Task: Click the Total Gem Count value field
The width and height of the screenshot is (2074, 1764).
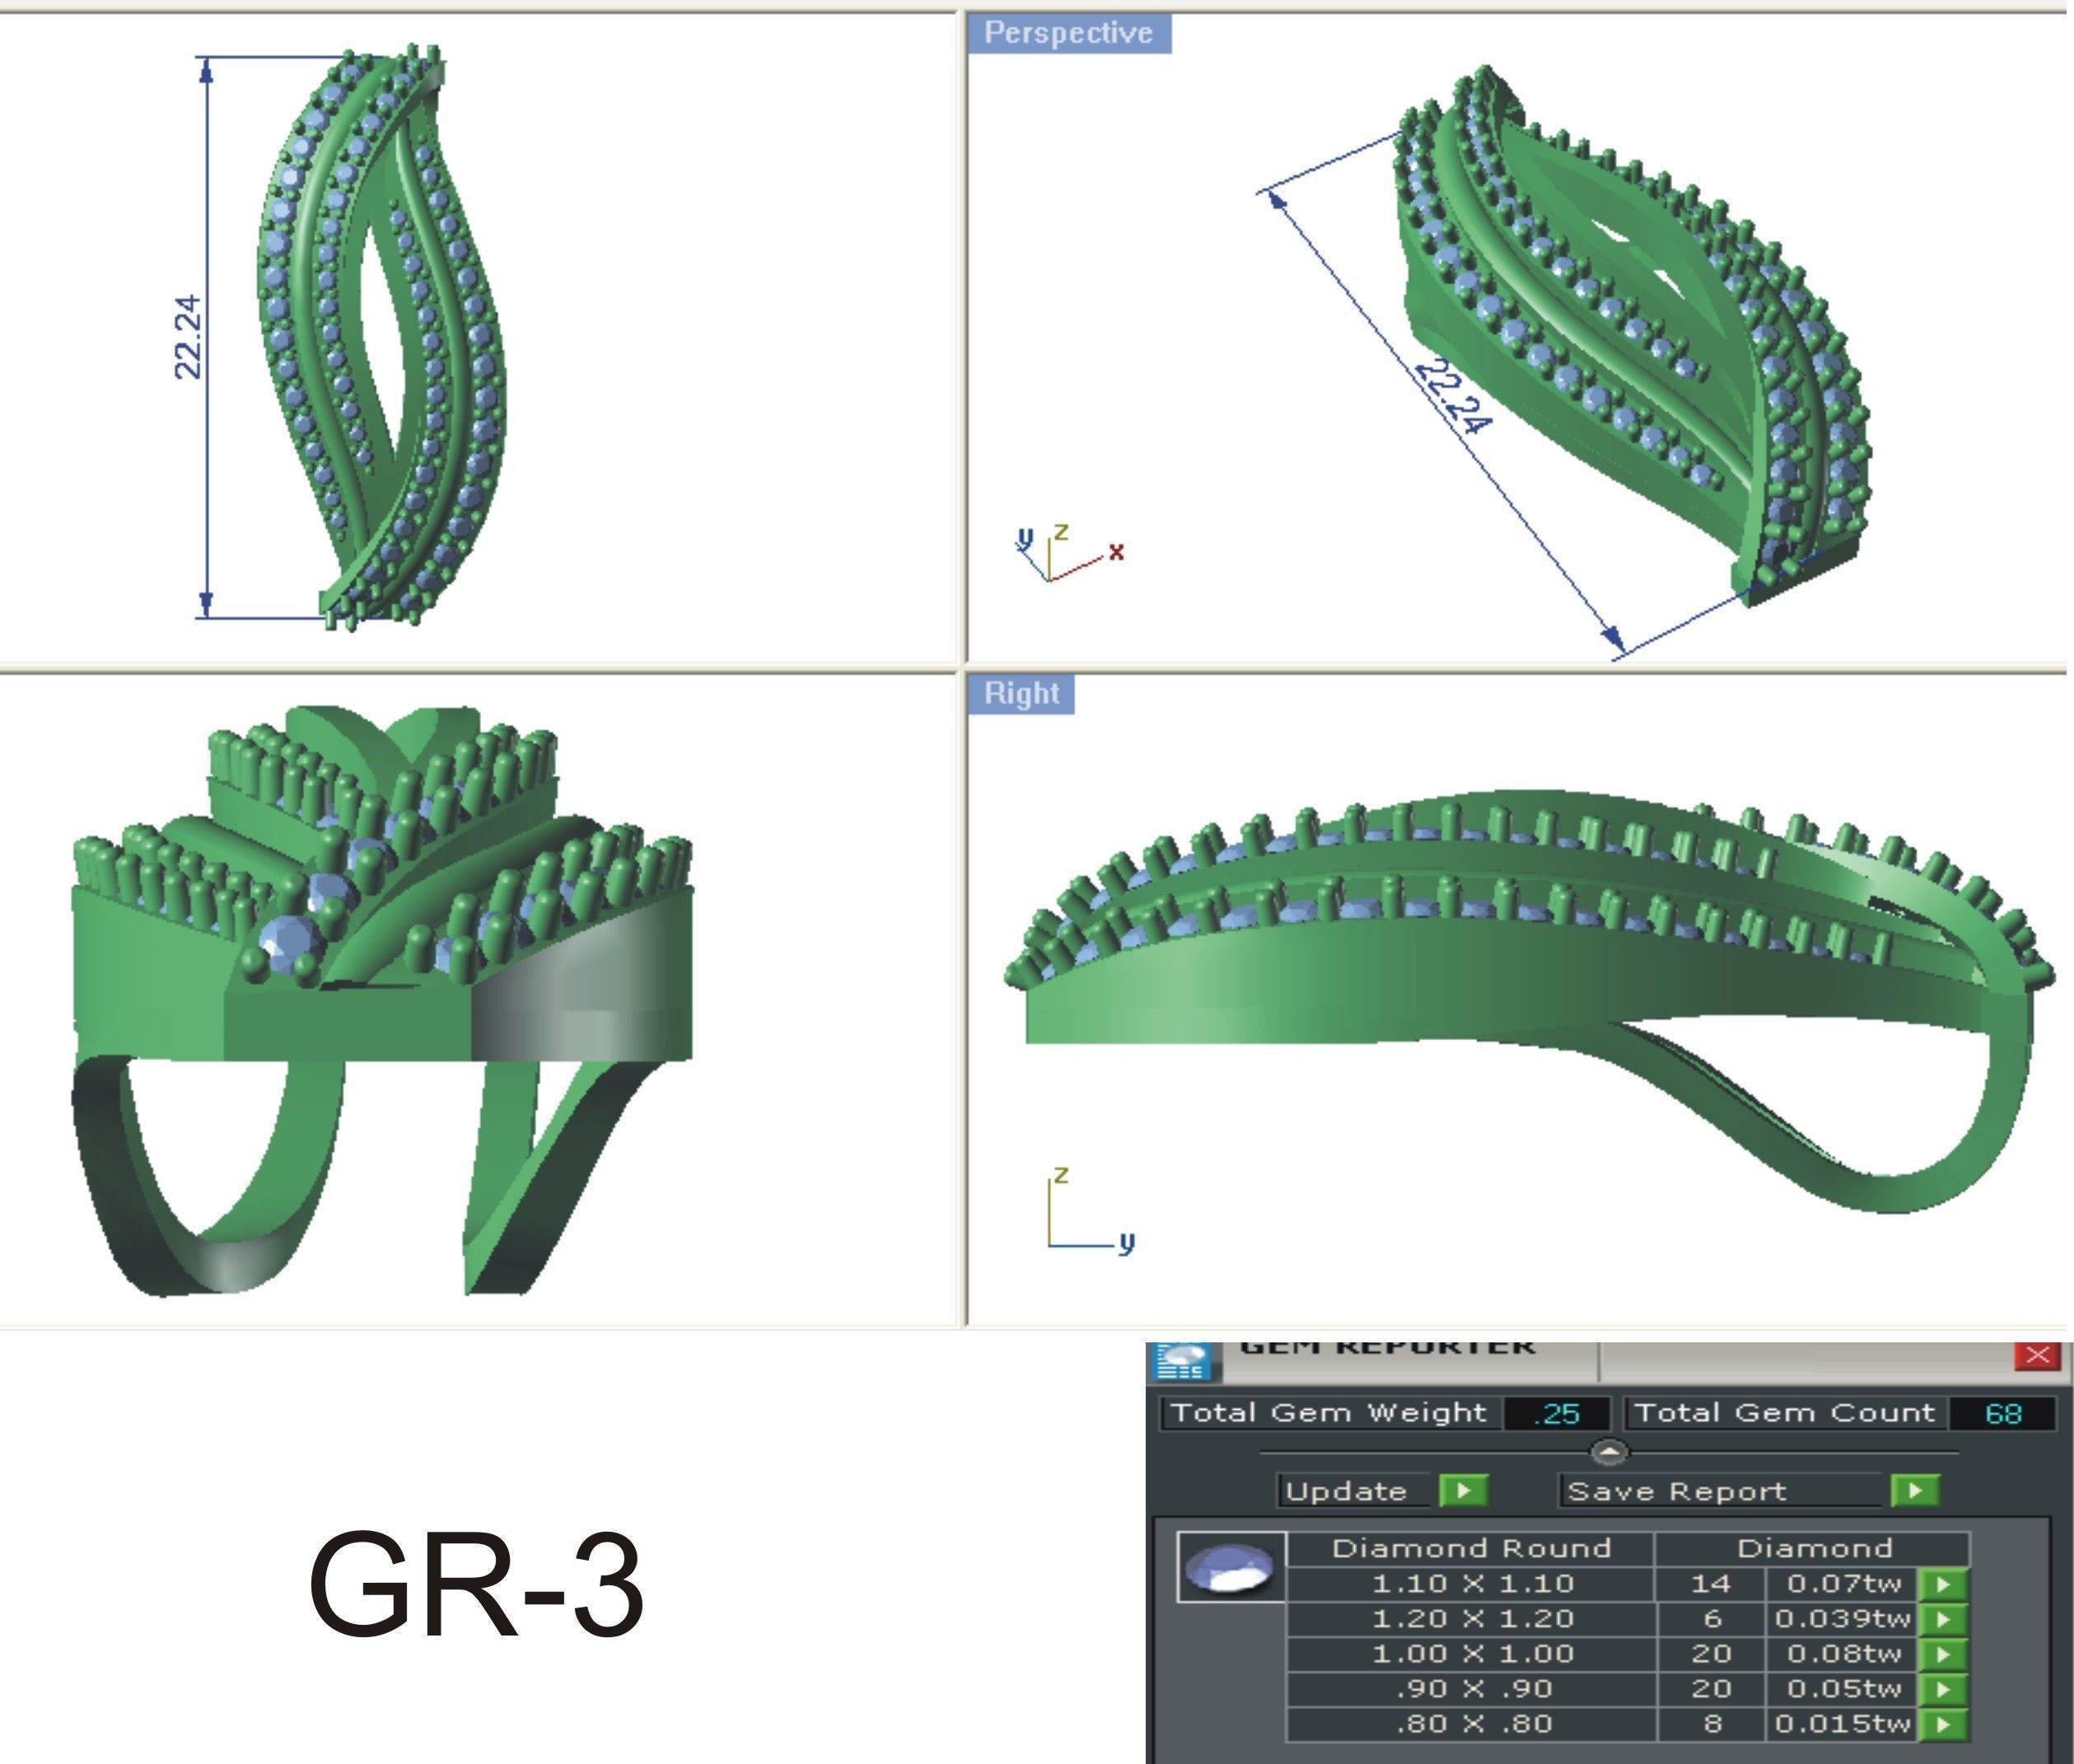Action: [2003, 1413]
